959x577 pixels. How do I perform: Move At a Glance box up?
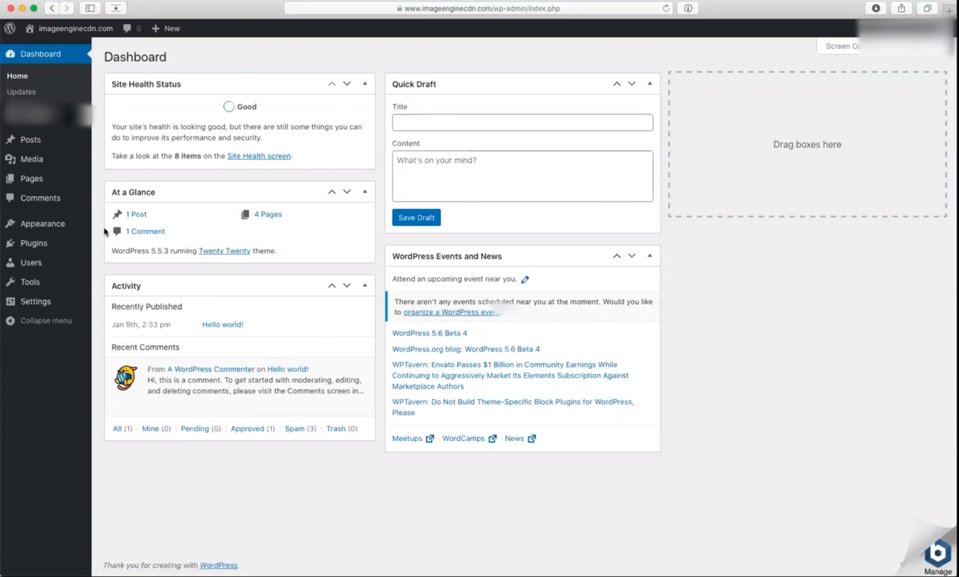coord(332,192)
